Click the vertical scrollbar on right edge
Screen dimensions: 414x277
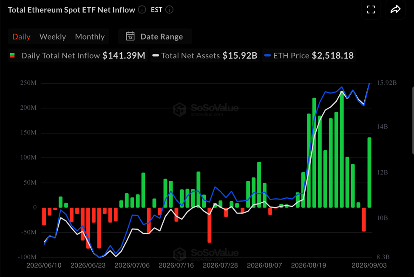pos(413,120)
